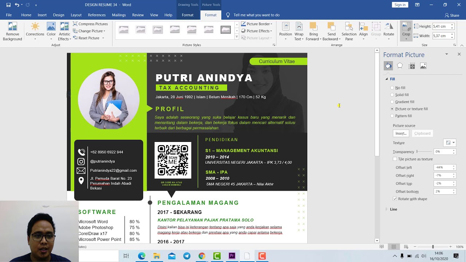Screen dimensions: 466x262
Task: Click Compress Pictures
Action: click(x=90, y=24)
